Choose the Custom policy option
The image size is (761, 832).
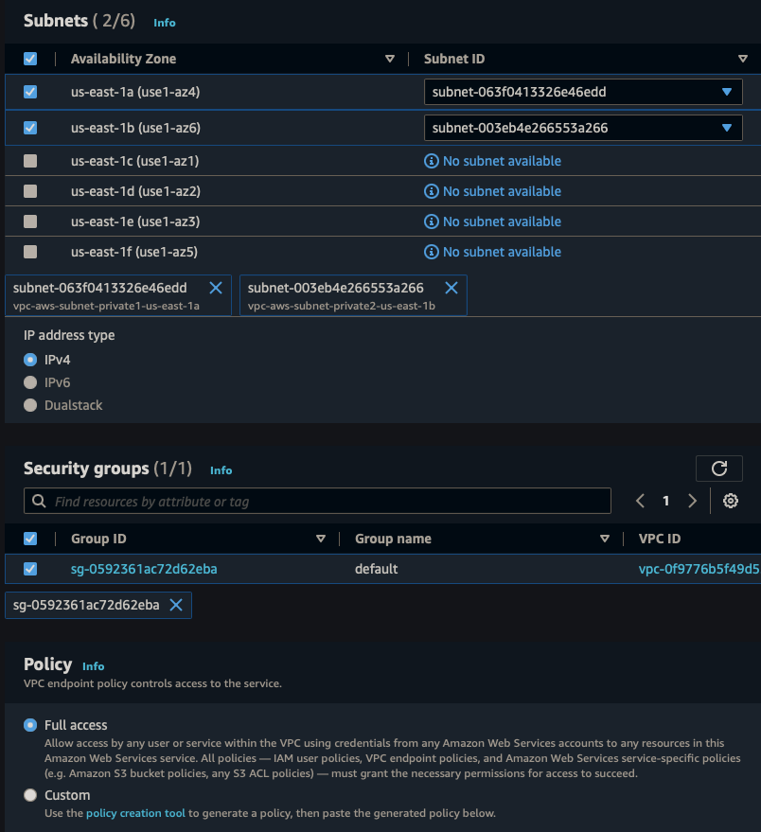(x=28, y=795)
